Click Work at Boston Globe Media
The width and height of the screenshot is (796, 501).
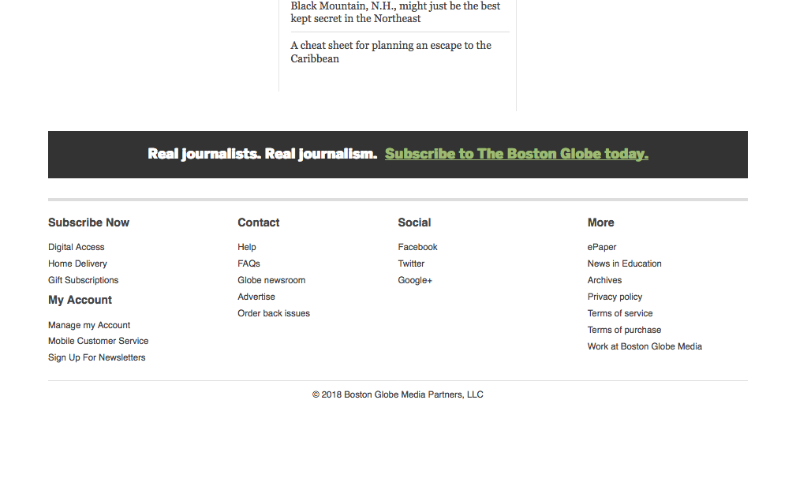645,346
